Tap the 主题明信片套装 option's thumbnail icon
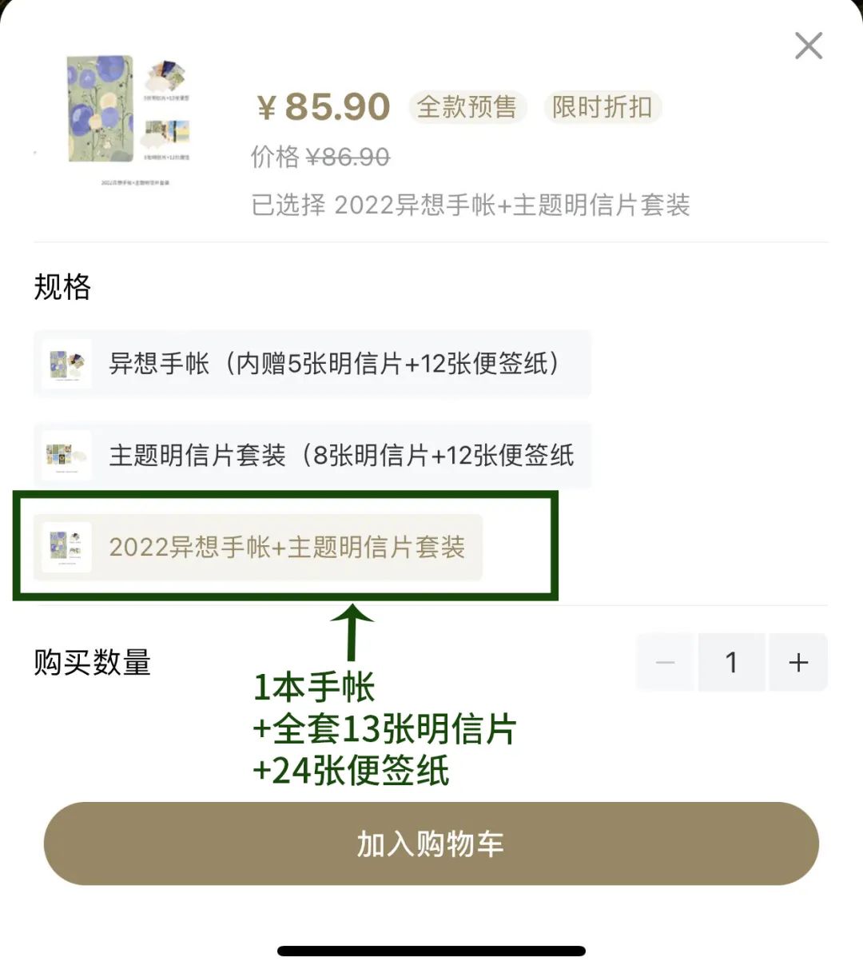Viewport: 863px width, 973px height. pyautogui.click(x=66, y=457)
